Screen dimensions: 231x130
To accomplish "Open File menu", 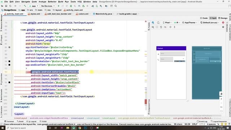I will pyautogui.click(x=6, y=1).
